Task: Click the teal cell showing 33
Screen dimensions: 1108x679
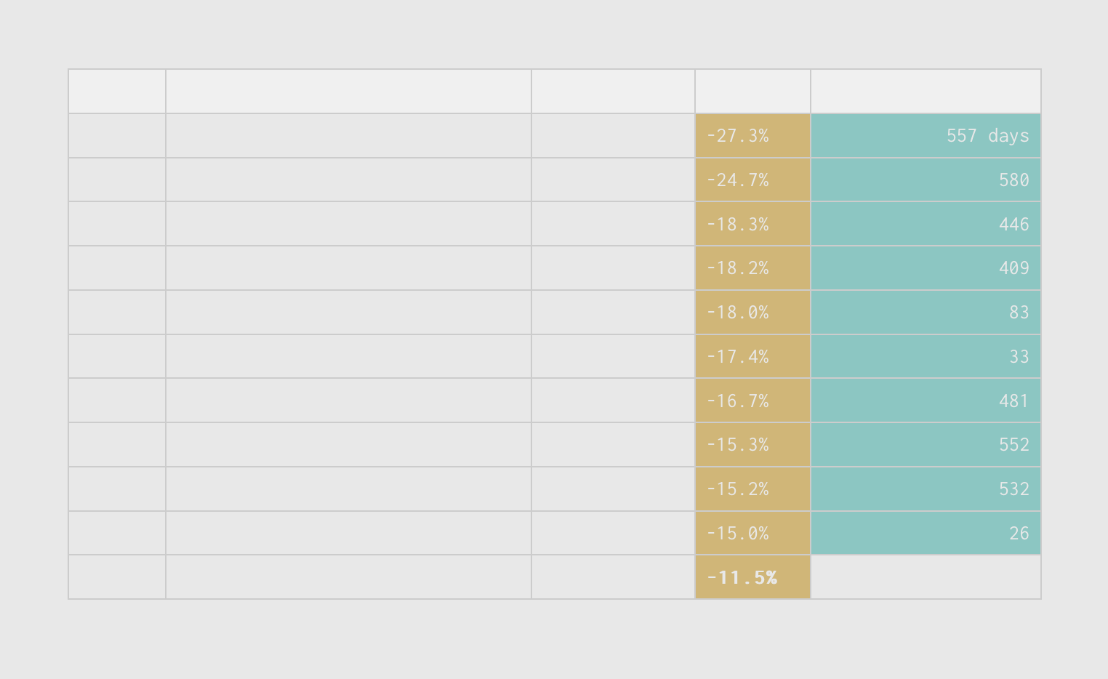Action: (926, 356)
